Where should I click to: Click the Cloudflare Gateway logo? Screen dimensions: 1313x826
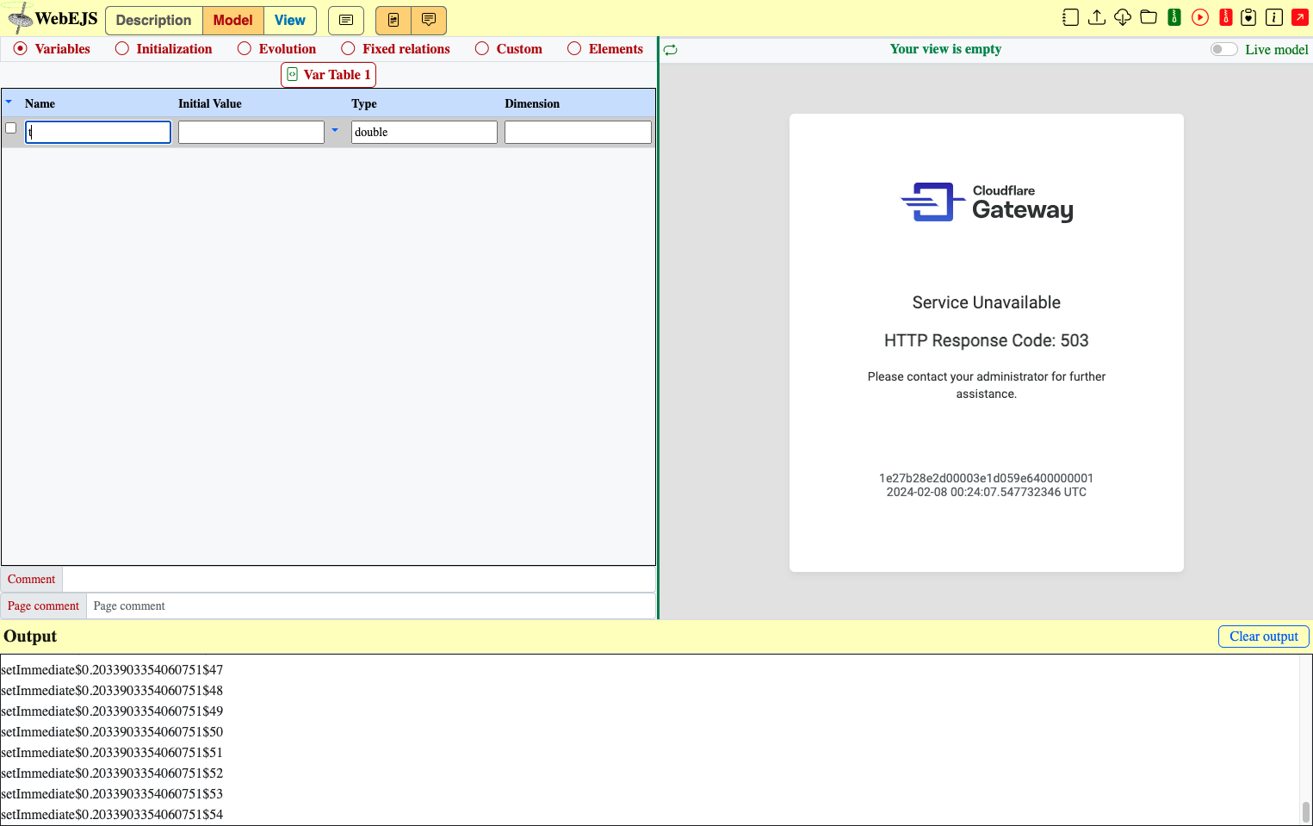point(987,202)
